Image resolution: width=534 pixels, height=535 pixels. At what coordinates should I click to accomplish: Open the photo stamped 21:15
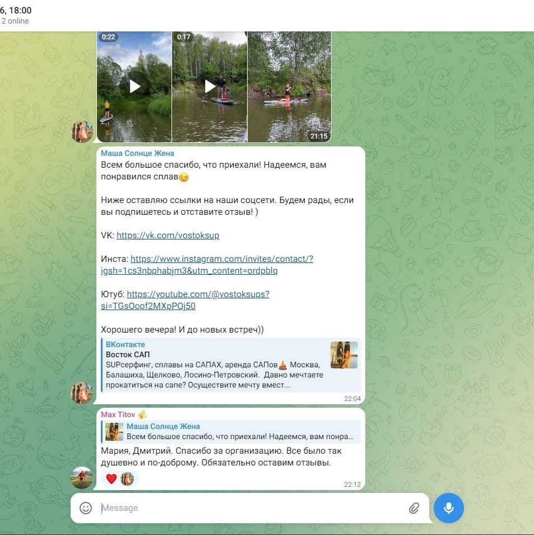pyautogui.click(x=290, y=87)
